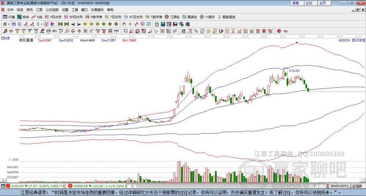
Task: Select the crosshair cursor tool
Action: 130,24
